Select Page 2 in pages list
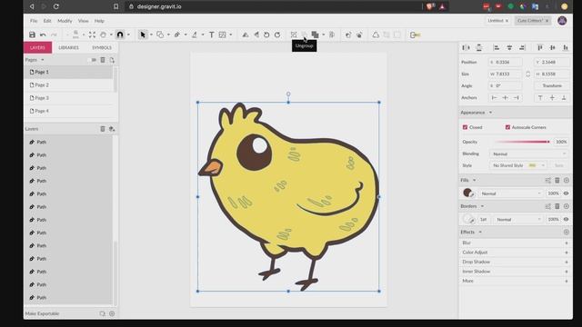Screen dimensions: 582x327 [x=69, y=84]
